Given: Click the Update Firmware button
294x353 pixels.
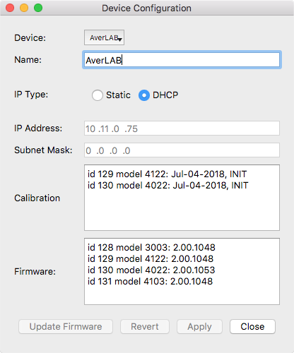Looking at the screenshot, I should pyautogui.click(x=66, y=327).
